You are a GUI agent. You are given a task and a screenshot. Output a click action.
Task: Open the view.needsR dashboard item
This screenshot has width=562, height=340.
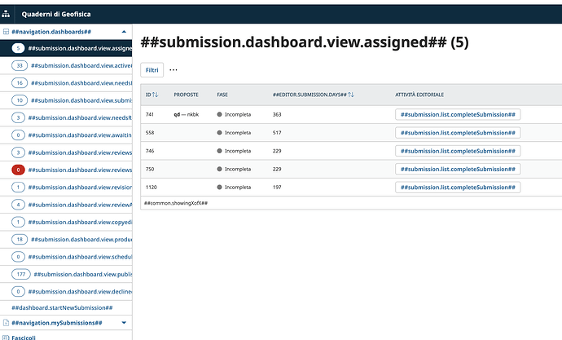click(x=66, y=117)
